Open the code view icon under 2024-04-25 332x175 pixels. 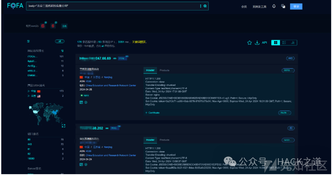[81, 103]
